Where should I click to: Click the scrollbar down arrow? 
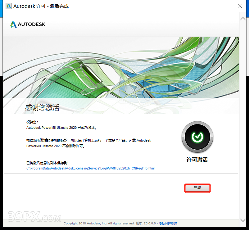243,220
